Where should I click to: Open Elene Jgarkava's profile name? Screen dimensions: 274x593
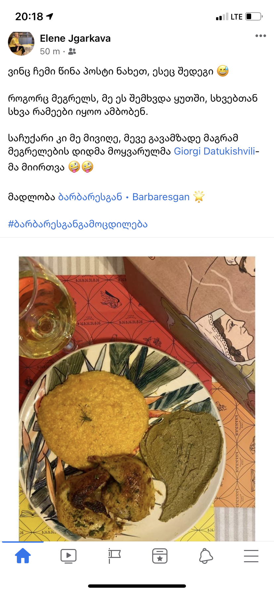click(75, 38)
